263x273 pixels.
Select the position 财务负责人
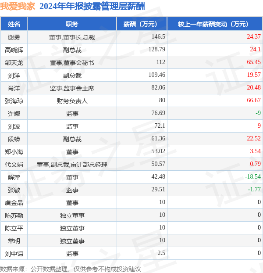72,101
